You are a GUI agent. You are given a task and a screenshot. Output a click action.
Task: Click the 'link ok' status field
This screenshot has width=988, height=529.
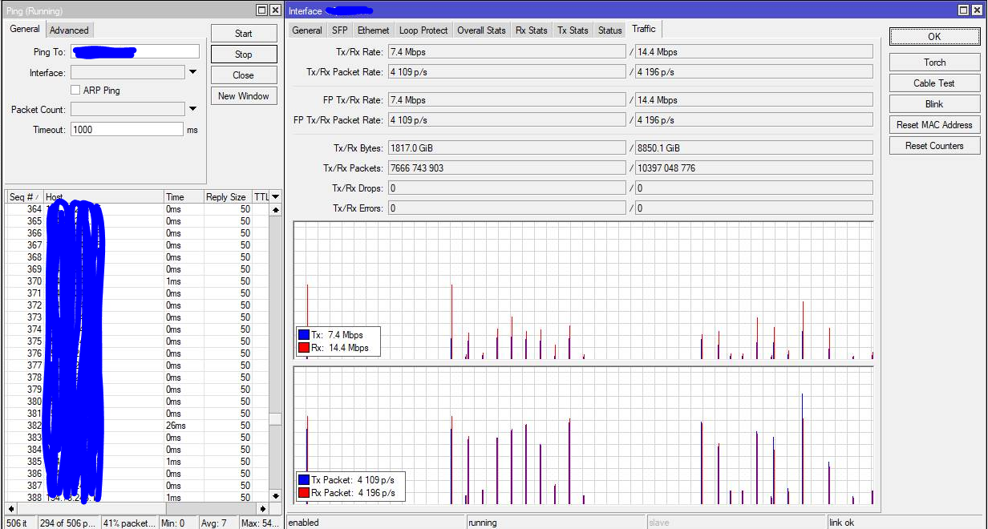[907, 523]
